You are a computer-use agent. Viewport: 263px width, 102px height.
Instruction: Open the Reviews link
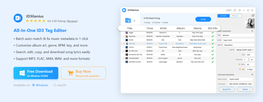tap(72, 21)
